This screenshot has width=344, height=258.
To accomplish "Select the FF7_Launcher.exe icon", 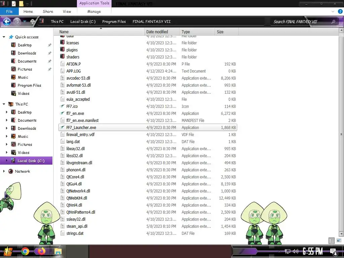I will pos(62,127).
